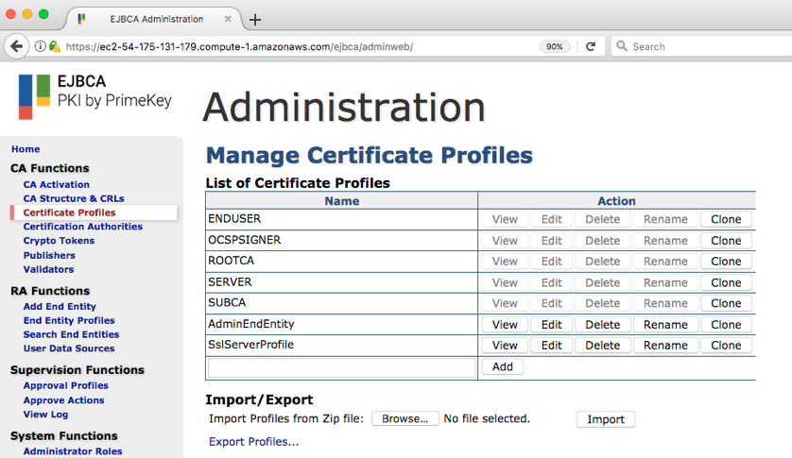Delete the SslServerProfile profile
792x458 pixels.
click(602, 346)
